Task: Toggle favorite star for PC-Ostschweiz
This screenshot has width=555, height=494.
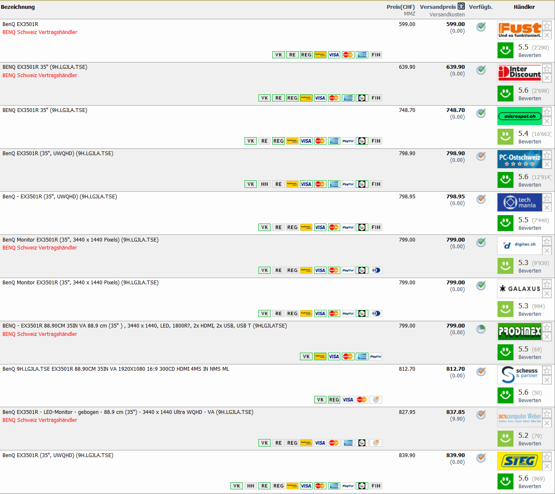Action: tap(547, 155)
